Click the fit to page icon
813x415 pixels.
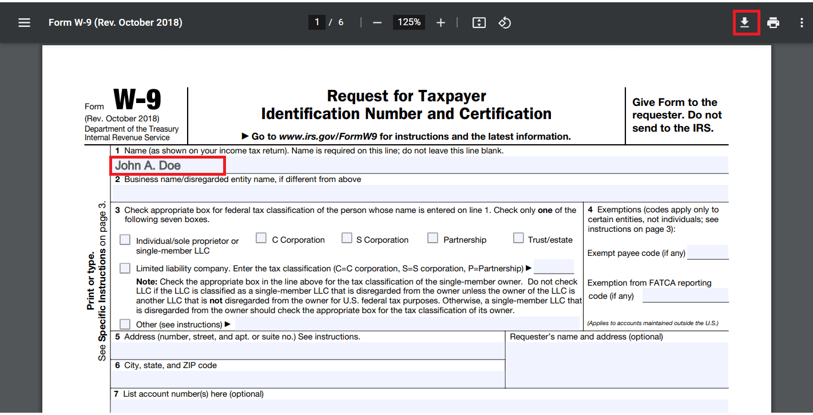[479, 23]
